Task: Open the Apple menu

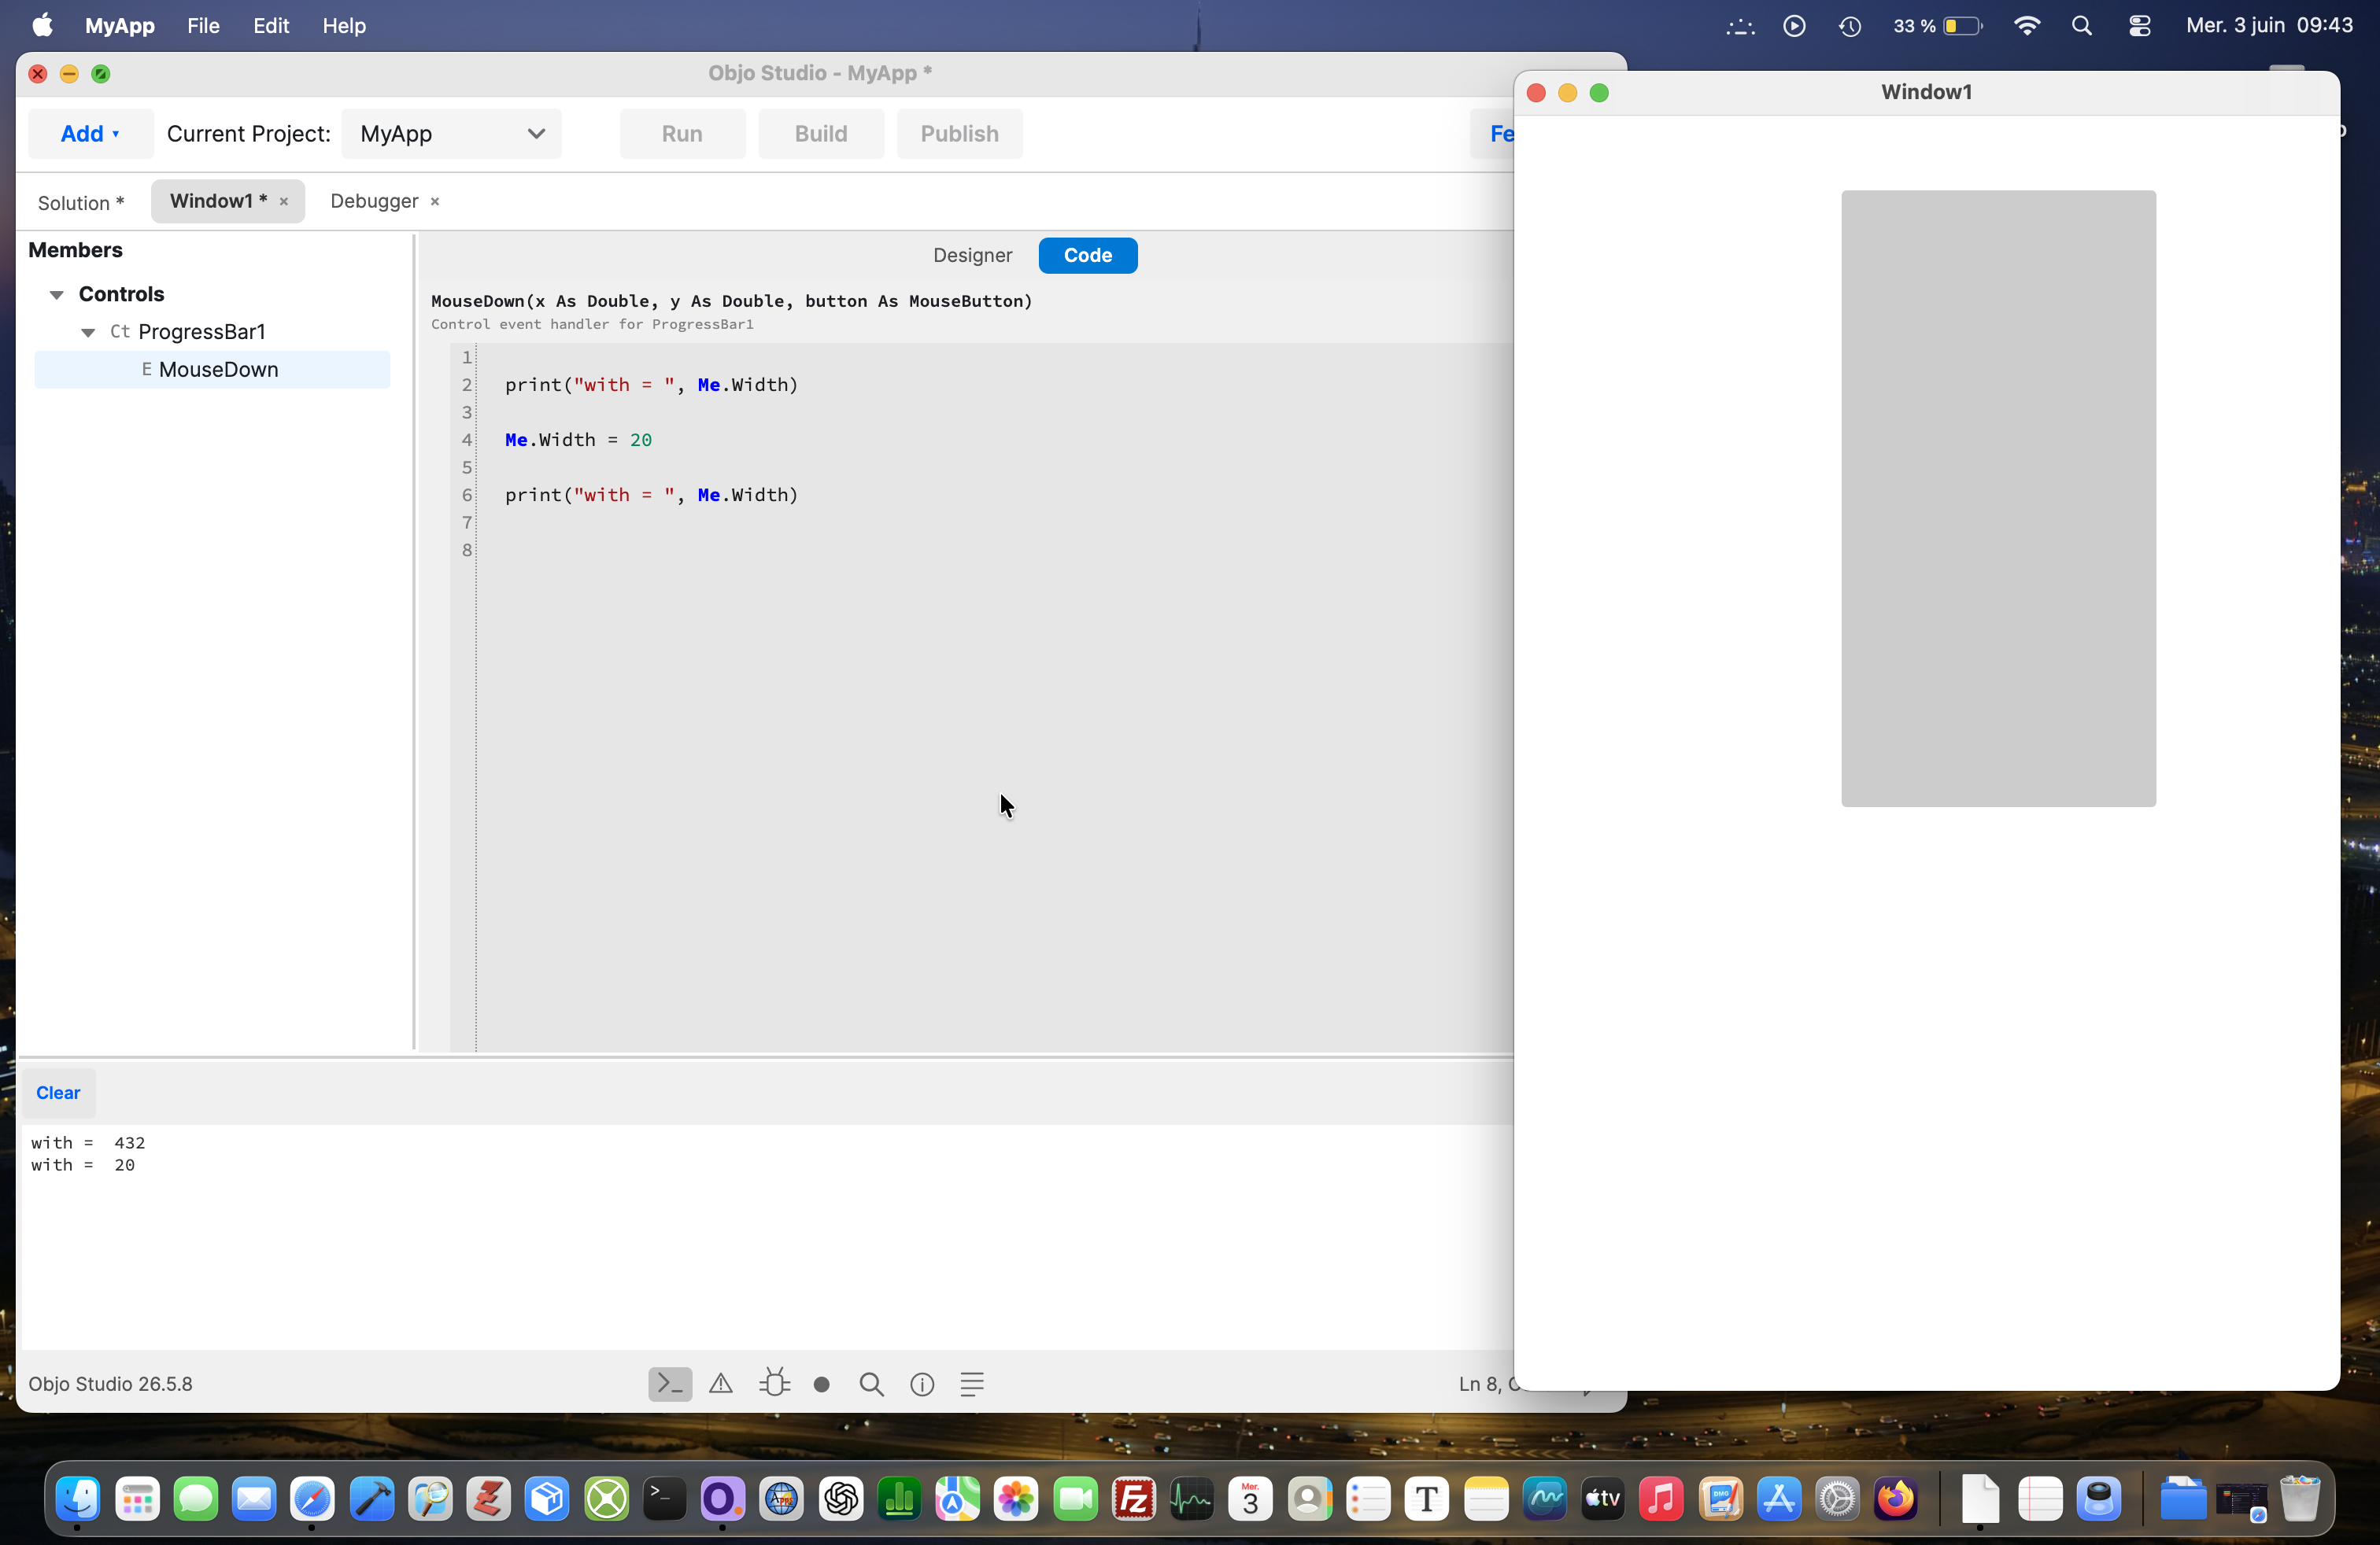Action: click(43, 26)
